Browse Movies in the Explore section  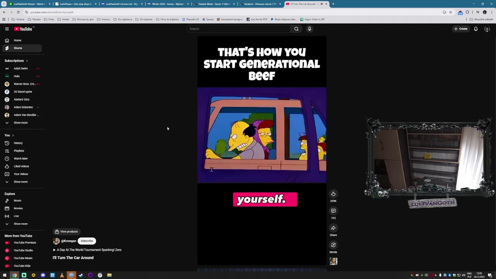[x=22, y=208]
